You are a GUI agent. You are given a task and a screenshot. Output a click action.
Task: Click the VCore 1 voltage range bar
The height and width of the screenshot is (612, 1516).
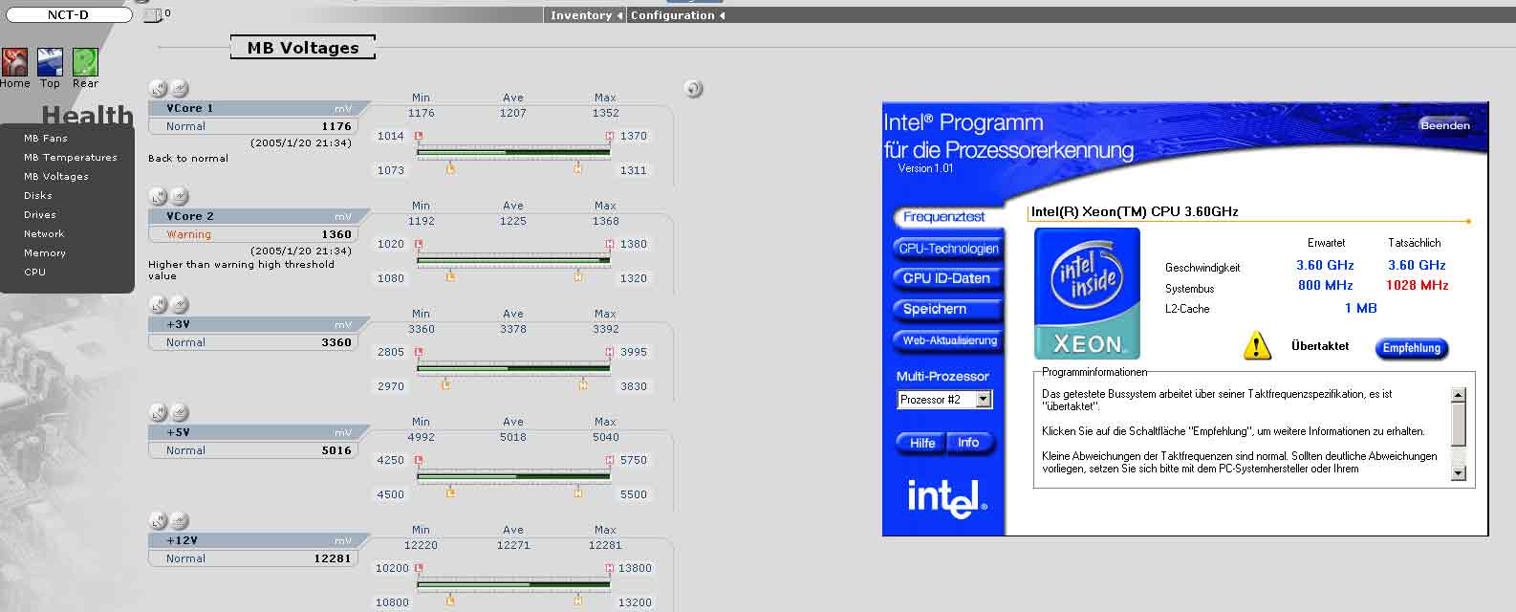(x=513, y=152)
